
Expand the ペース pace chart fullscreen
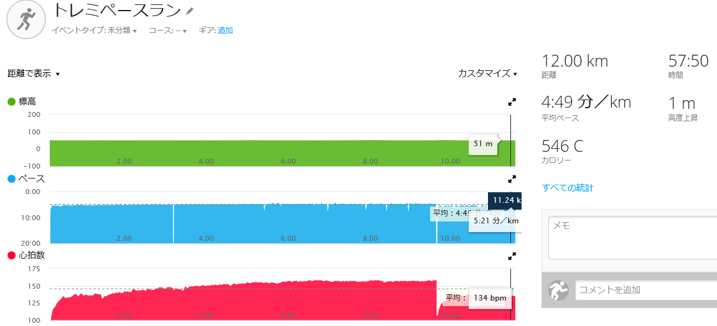tap(512, 179)
